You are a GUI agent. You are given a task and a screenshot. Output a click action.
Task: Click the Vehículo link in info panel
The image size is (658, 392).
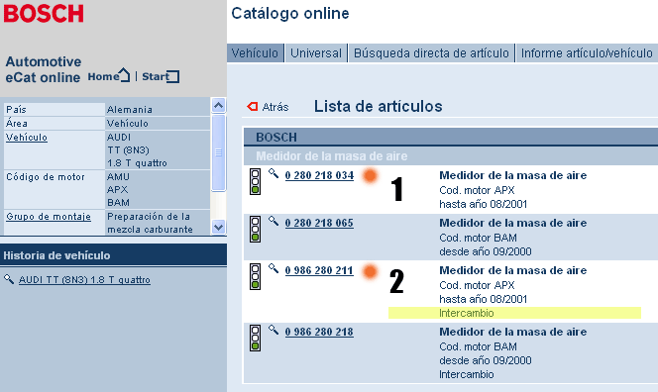click(27, 138)
